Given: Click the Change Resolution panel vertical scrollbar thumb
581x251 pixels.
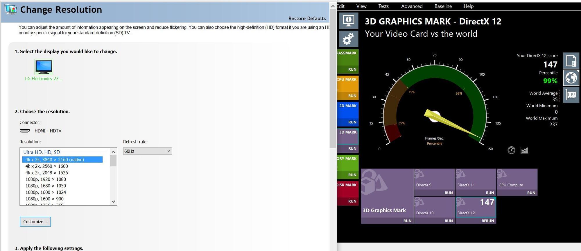Looking at the screenshot, I should point(333,79).
